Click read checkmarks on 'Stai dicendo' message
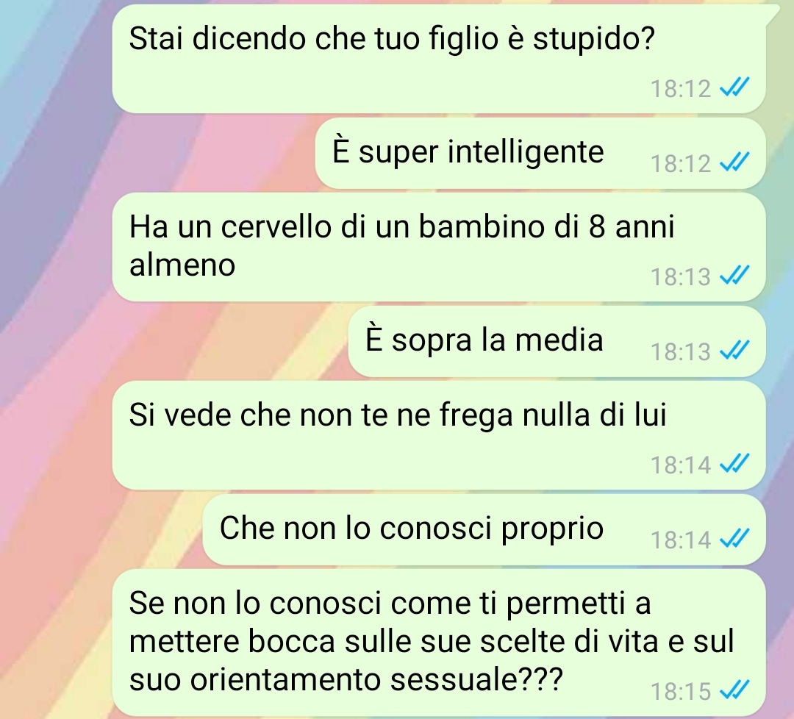The image size is (794, 719). (x=734, y=87)
